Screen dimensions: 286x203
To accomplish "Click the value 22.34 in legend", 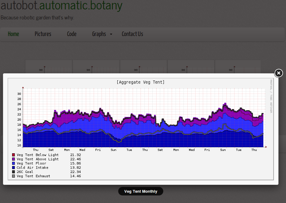I will pyautogui.click(x=75, y=172).
